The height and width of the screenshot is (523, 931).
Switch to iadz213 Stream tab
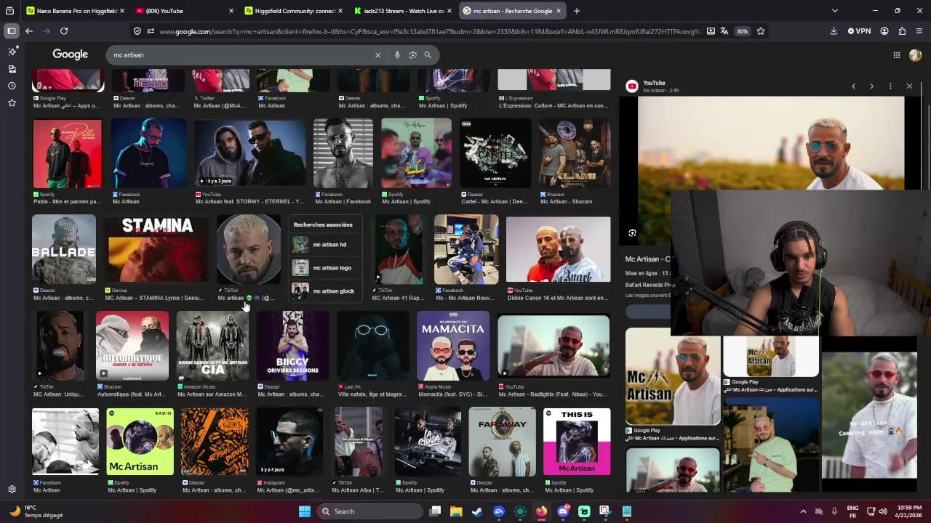coord(404,11)
